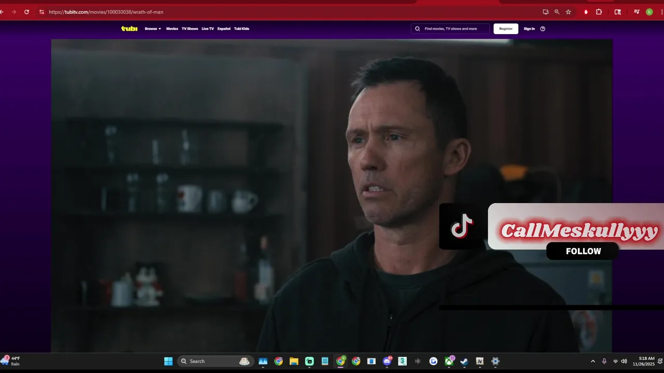Open the green browser profile avatar
This screenshot has height=373, width=664.
click(x=649, y=12)
